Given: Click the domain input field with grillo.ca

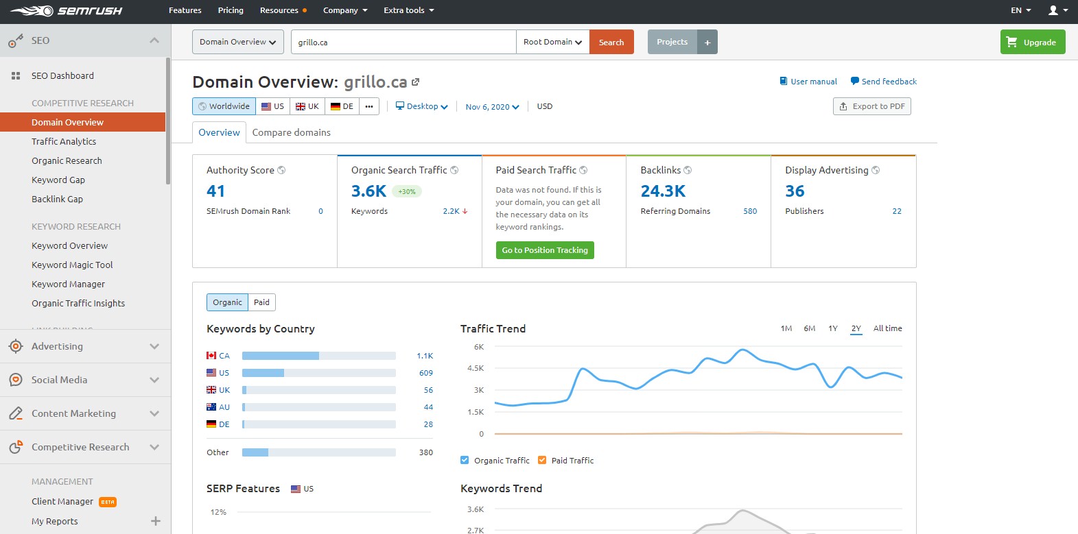Looking at the screenshot, I should tap(403, 42).
